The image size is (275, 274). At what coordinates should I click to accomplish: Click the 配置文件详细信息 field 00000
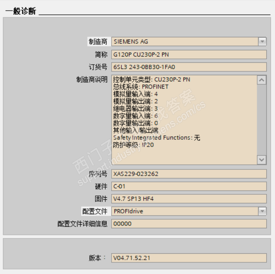point(189,224)
